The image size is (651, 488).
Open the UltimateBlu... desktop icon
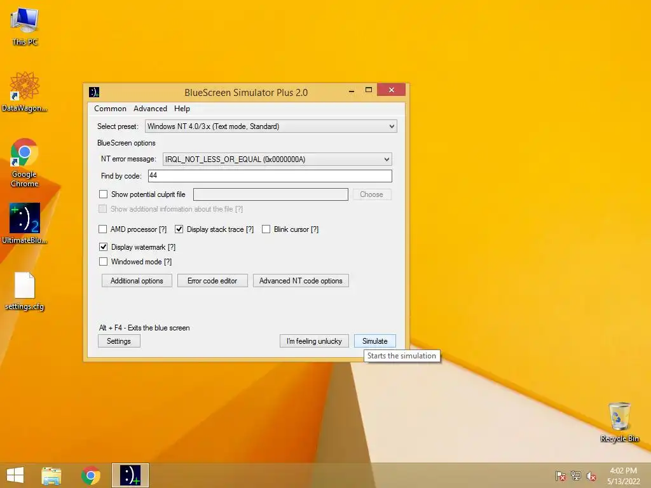pos(25,223)
